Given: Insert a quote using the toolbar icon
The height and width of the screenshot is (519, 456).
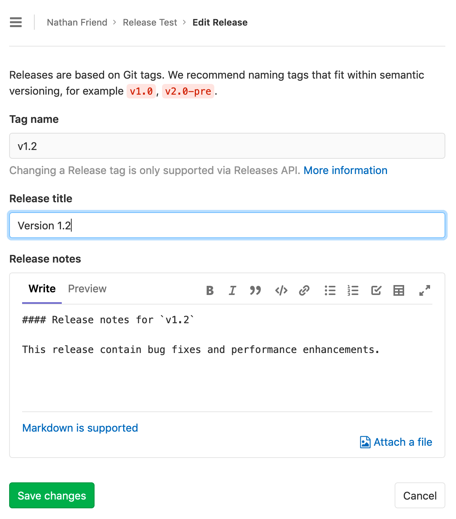Looking at the screenshot, I should (x=255, y=290).
